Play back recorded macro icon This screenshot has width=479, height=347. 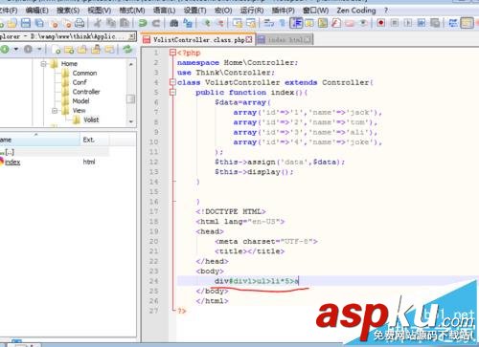pos(408,23)
